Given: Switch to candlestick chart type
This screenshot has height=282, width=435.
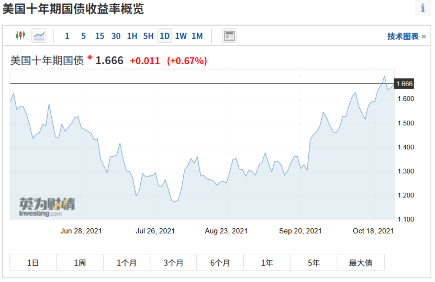Looking at the screenshot, I should tap(20, 36).
